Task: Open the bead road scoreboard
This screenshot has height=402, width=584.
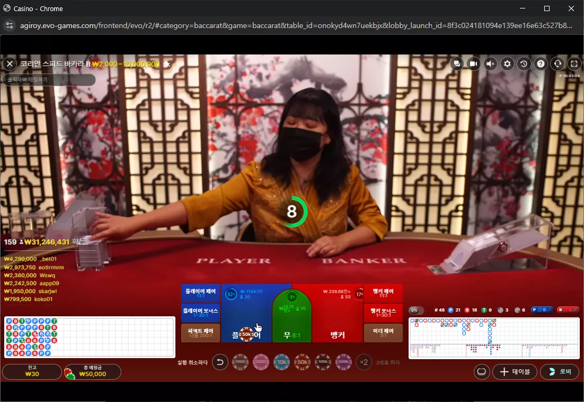Action: click(90, 337)
